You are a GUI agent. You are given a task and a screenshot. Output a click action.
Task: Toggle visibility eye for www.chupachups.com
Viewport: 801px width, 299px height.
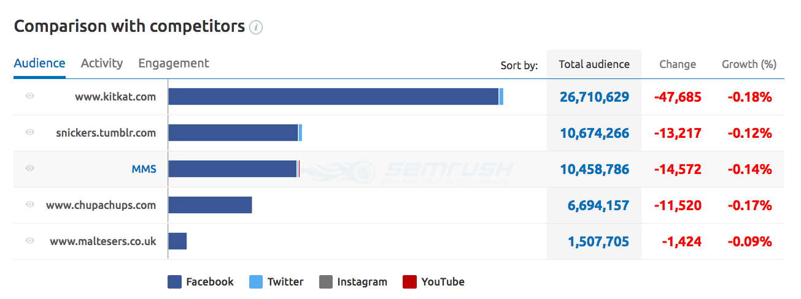coord(30,205)
